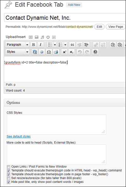The height and width of the screenshot is (187, 126).
Task: Insert an ordered numbered list
Action: [60, 45]
